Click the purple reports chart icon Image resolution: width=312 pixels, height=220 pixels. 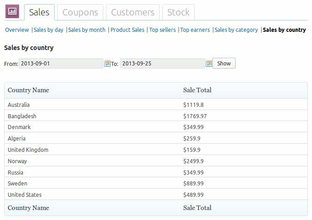[x=12, y=12]
